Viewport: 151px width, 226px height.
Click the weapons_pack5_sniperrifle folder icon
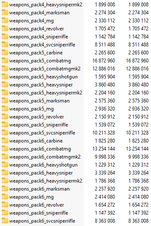pos(5,124)
